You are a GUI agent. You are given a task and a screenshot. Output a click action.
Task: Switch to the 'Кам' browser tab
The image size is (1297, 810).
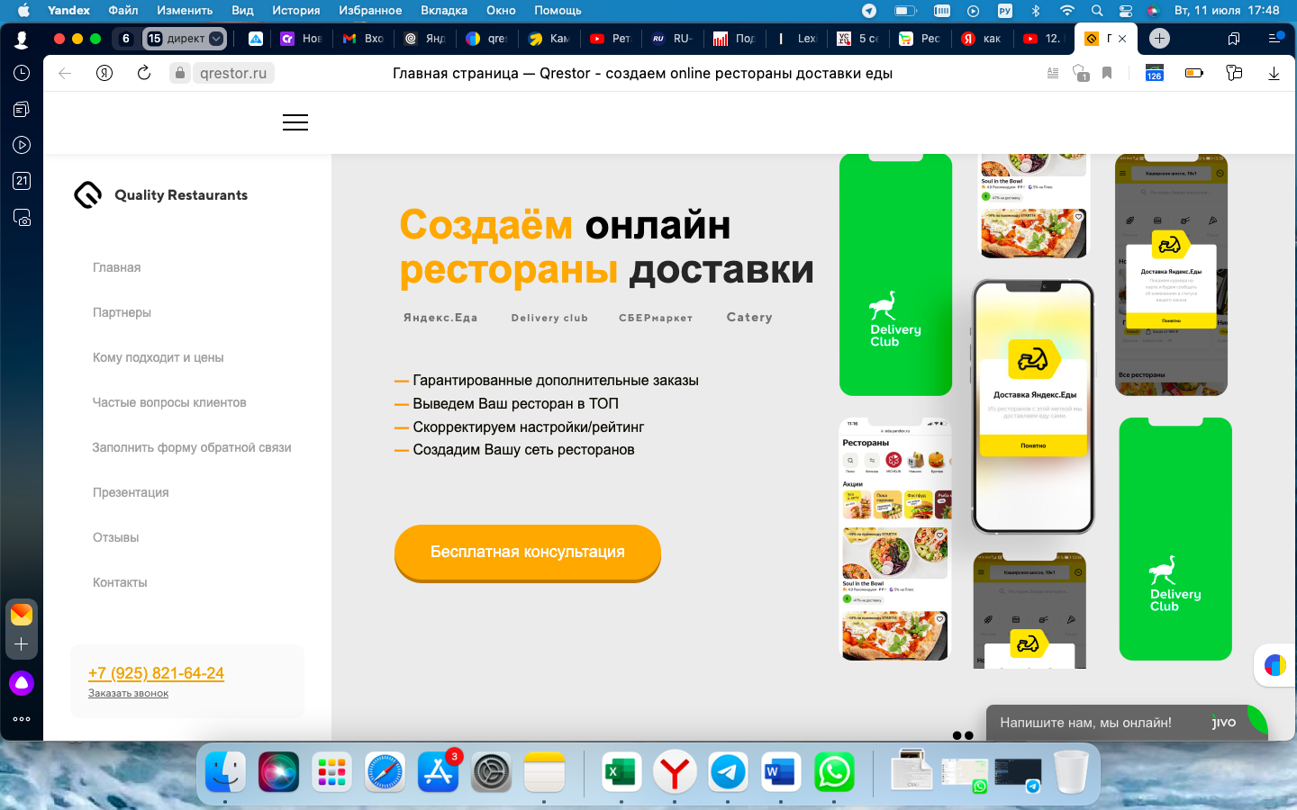[549, 39]
